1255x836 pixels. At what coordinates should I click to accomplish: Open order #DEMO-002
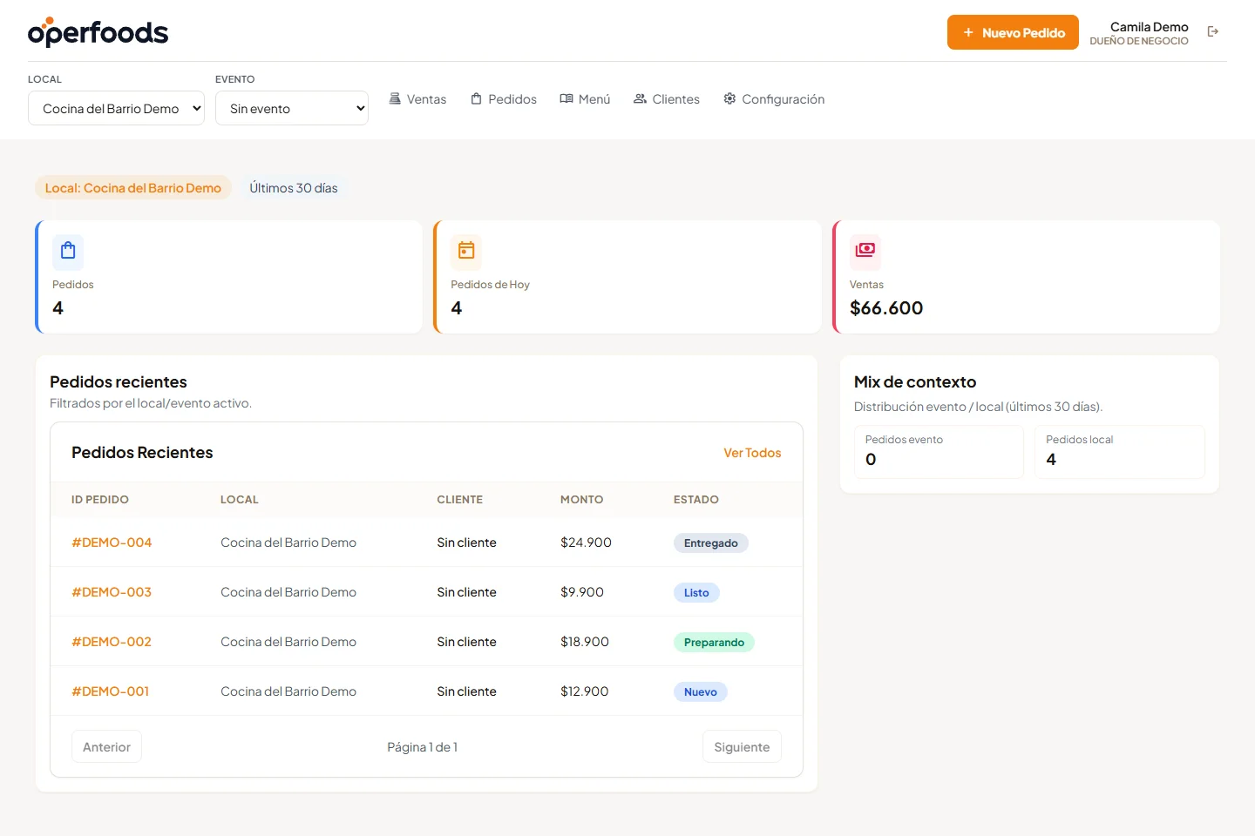(x=112, y=642)
